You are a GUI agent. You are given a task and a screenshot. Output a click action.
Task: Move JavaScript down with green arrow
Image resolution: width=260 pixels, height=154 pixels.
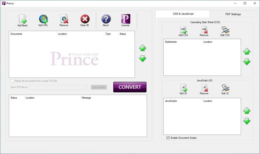247,121
